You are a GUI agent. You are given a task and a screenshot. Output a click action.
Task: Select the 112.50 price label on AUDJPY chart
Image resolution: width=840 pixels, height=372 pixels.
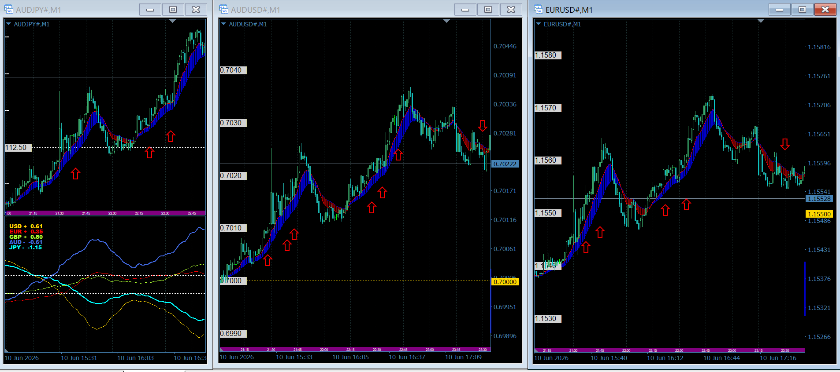click(18, 148)
